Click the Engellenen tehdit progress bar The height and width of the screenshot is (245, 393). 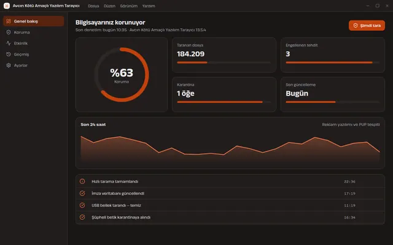pos(333,62)
